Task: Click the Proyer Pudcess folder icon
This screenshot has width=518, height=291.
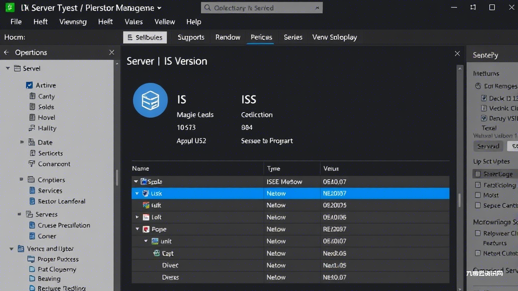Action: [x=31, y=259]
